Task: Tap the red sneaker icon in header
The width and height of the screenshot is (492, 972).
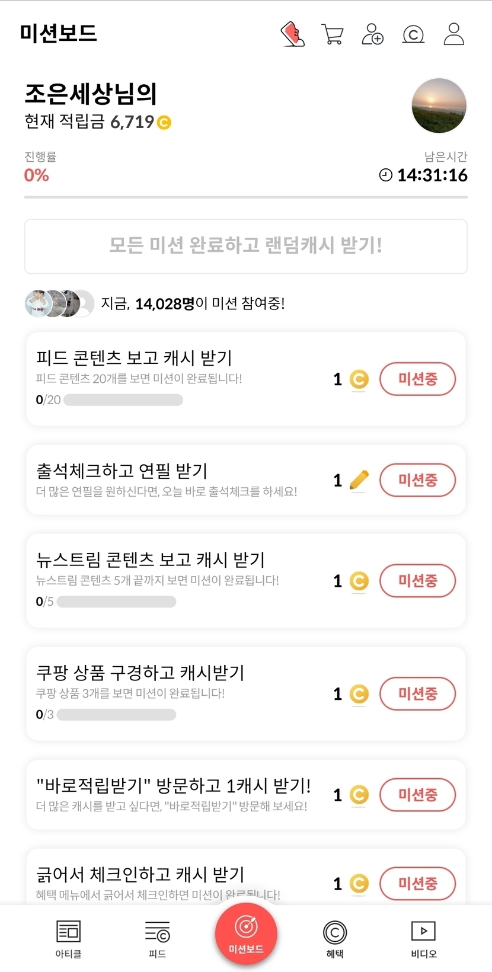Action: [292, 34]
